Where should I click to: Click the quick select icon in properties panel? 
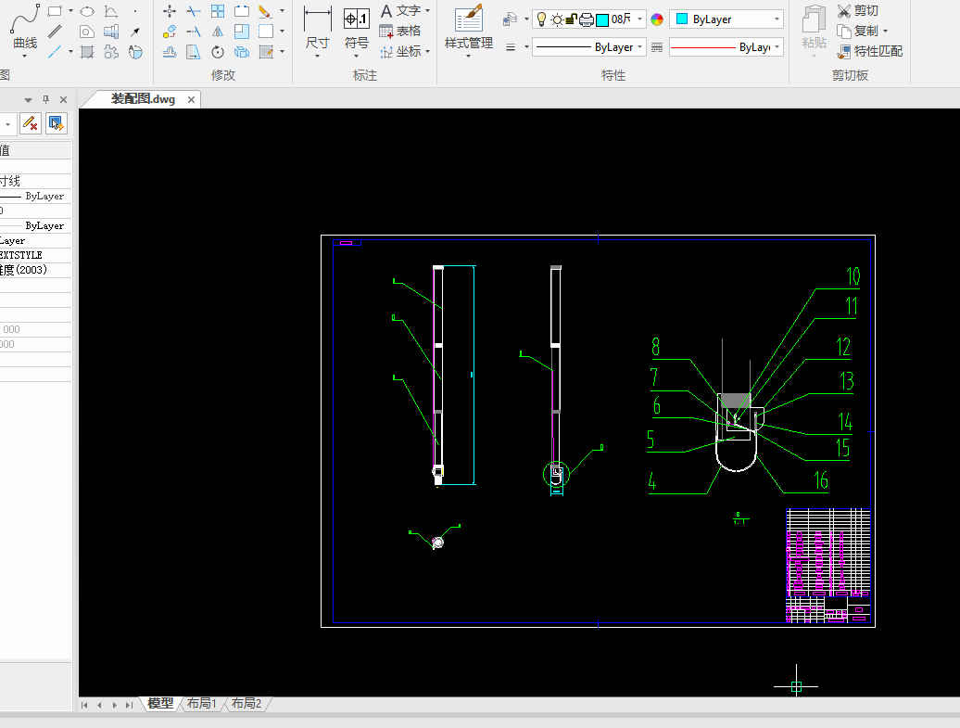(x=57, y=123)
